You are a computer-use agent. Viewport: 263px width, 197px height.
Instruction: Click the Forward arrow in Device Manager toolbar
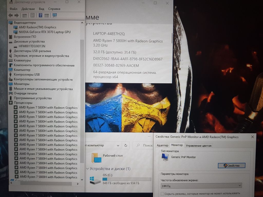point(16,15)
